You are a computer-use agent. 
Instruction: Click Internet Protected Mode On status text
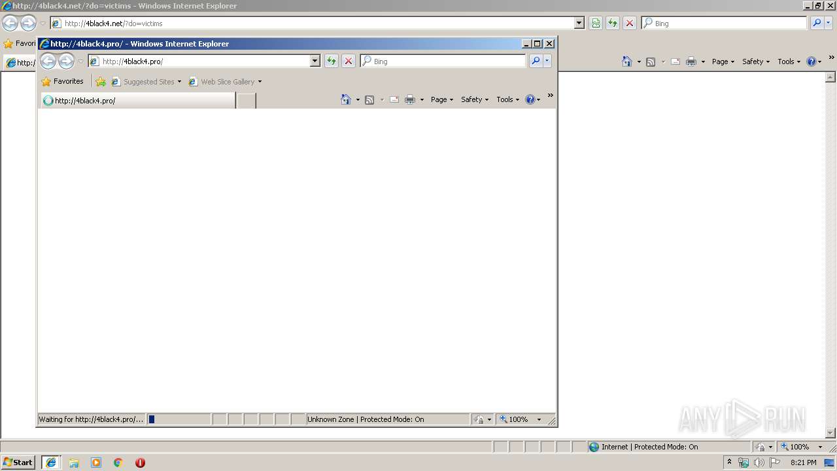point(649,447)
